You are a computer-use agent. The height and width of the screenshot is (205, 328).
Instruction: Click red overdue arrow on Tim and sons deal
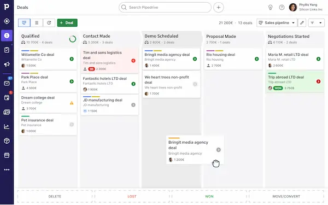click(133, 61)
